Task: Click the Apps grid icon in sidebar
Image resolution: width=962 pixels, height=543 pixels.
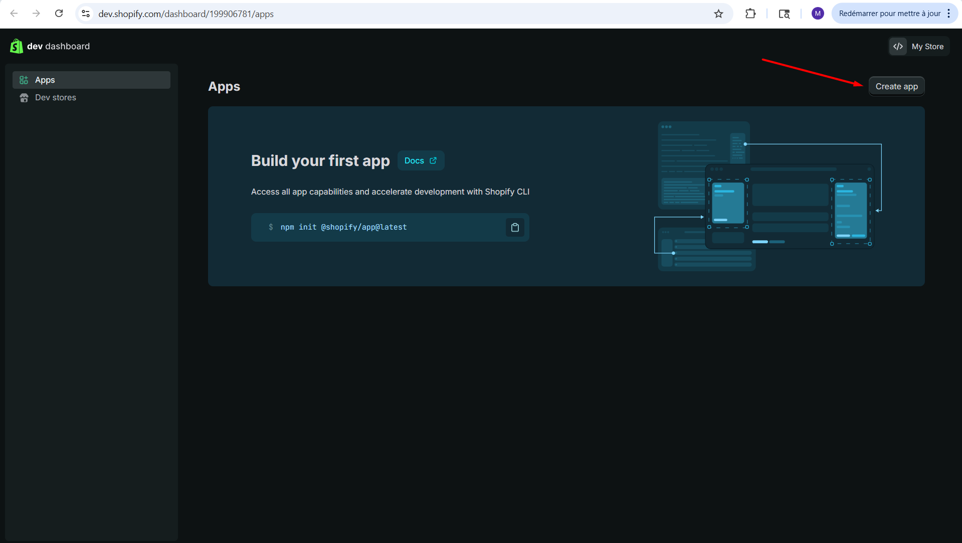Action: (x=24, y=80)
